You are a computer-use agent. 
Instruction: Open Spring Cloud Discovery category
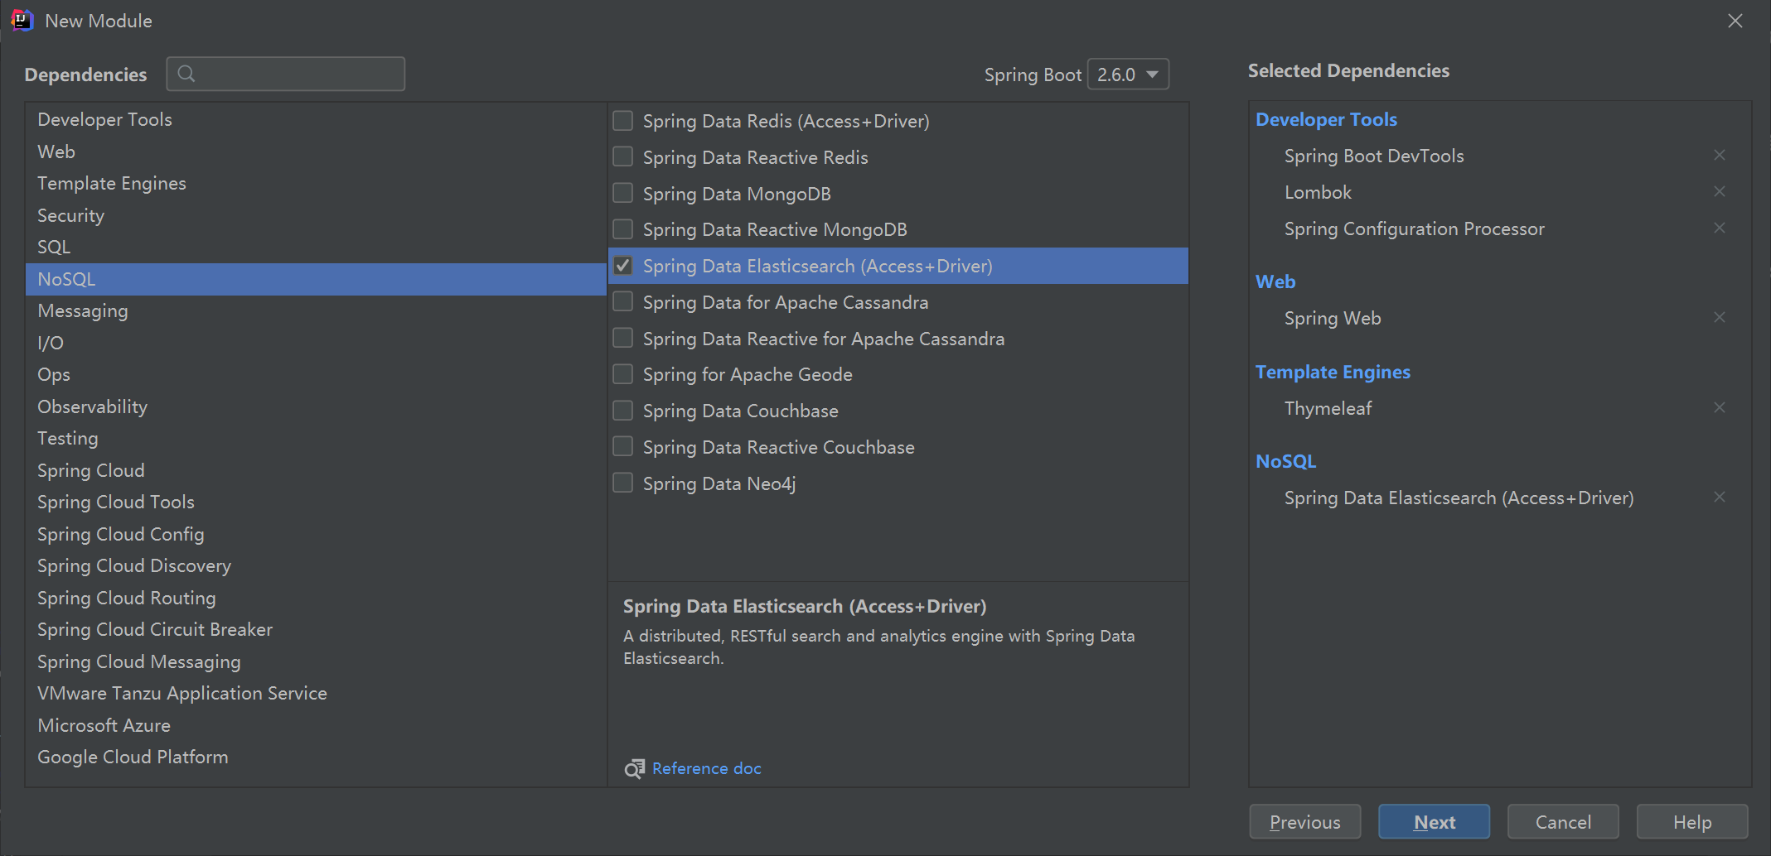[316, 566]
